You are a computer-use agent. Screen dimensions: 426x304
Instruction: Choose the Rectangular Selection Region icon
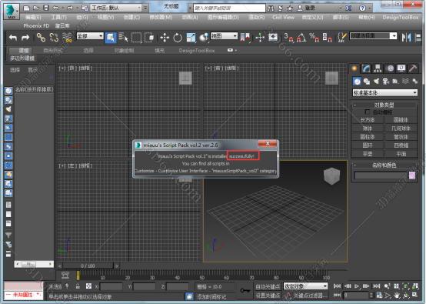pyautogui.click(x=136, y=38)
